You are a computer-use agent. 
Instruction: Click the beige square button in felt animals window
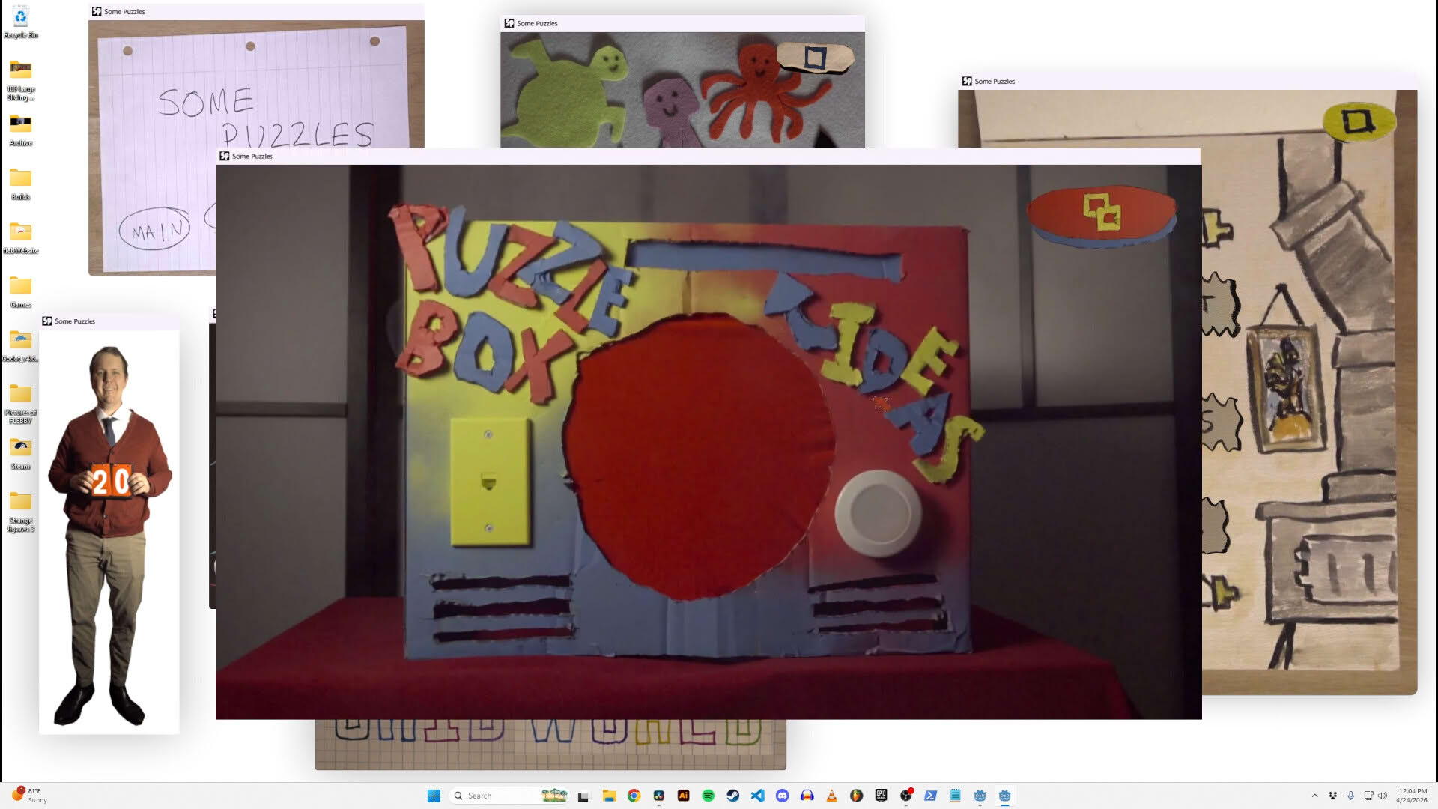click(x=816, y=57)
